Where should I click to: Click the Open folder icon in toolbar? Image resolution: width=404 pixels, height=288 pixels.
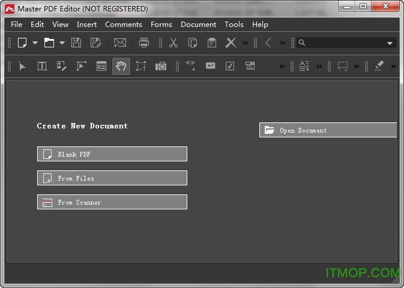(49, 43)
